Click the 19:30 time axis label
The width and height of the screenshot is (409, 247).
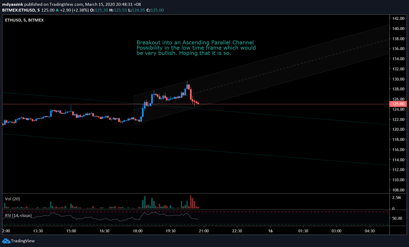(171, 231)
